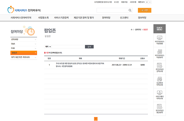Image resolution: width=184 pixels, height=121 pixels.
Task: Click the 화면크기 label
Action: 141,2
